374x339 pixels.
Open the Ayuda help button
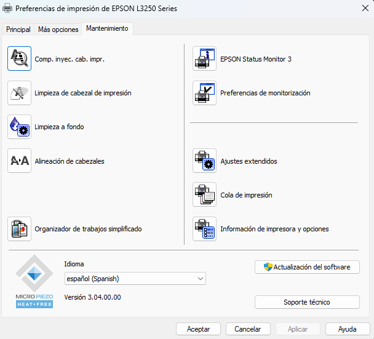pos(348,329)
